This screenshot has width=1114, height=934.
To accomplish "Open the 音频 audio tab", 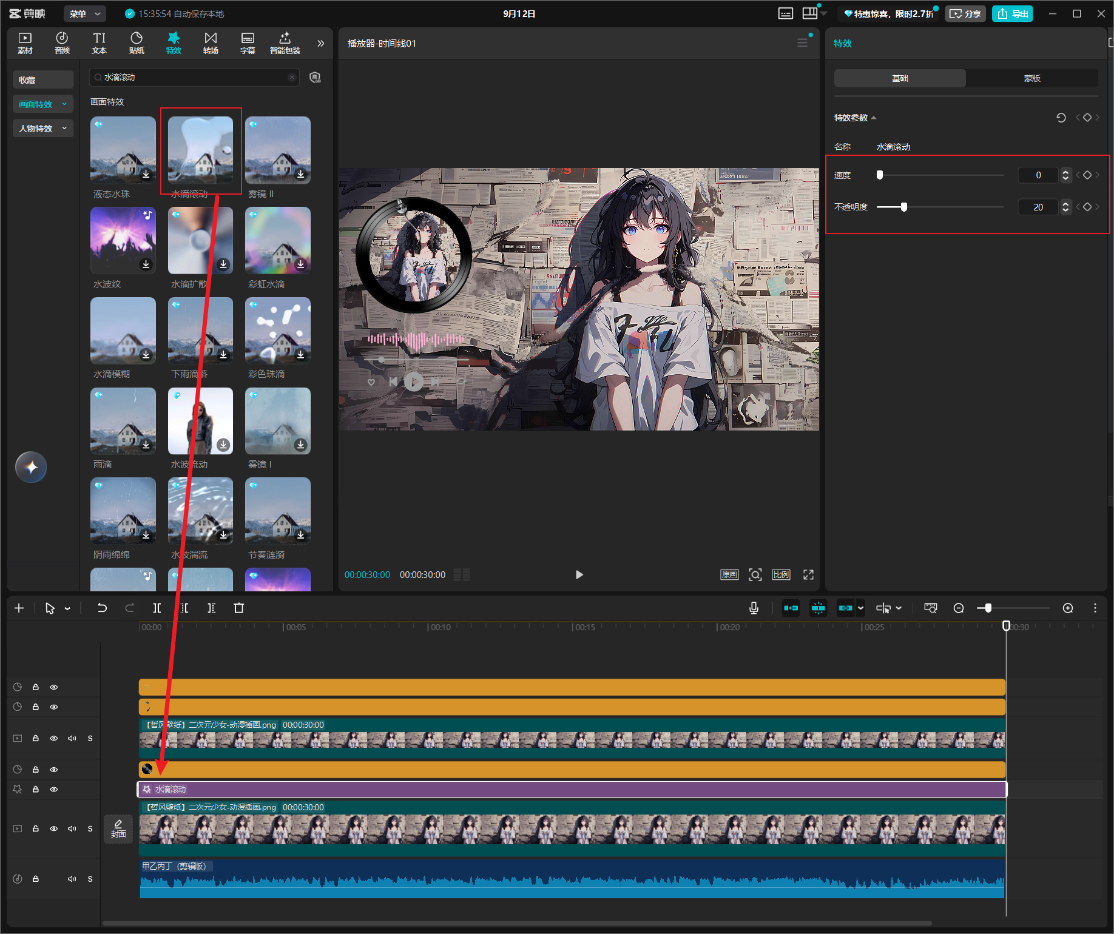I will coord(62,43).
